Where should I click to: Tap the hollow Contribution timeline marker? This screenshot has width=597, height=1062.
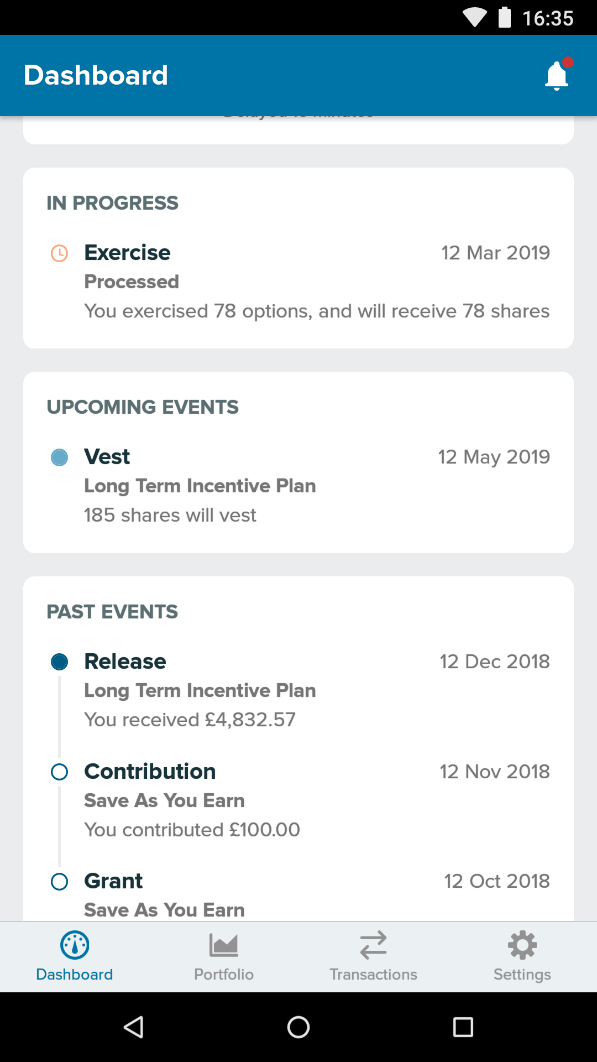59,772
